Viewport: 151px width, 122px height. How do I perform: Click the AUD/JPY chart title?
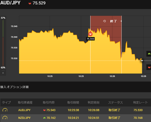[10, 3]
